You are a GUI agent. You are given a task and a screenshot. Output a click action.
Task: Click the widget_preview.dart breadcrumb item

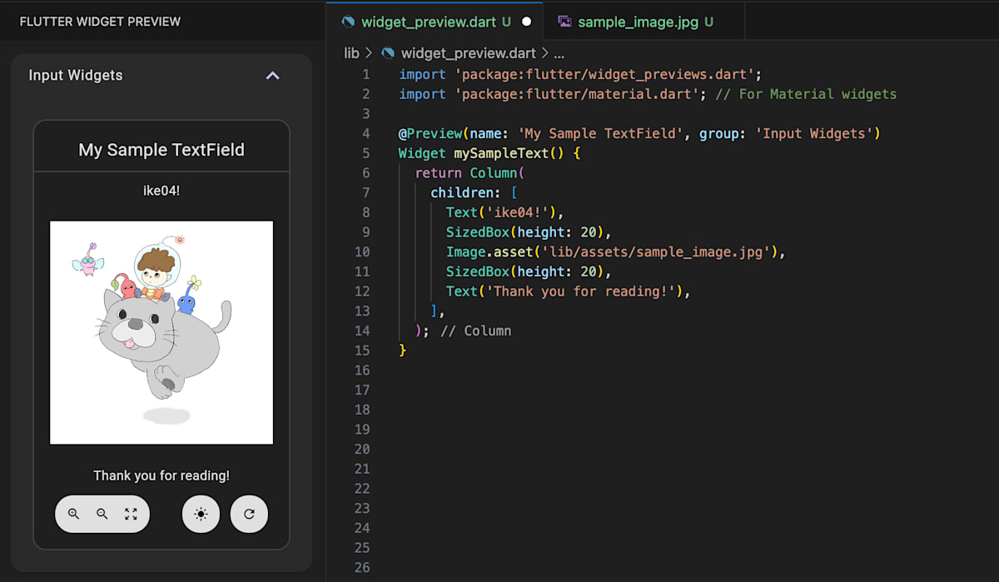pyautogui.click(x=468, y=53)
